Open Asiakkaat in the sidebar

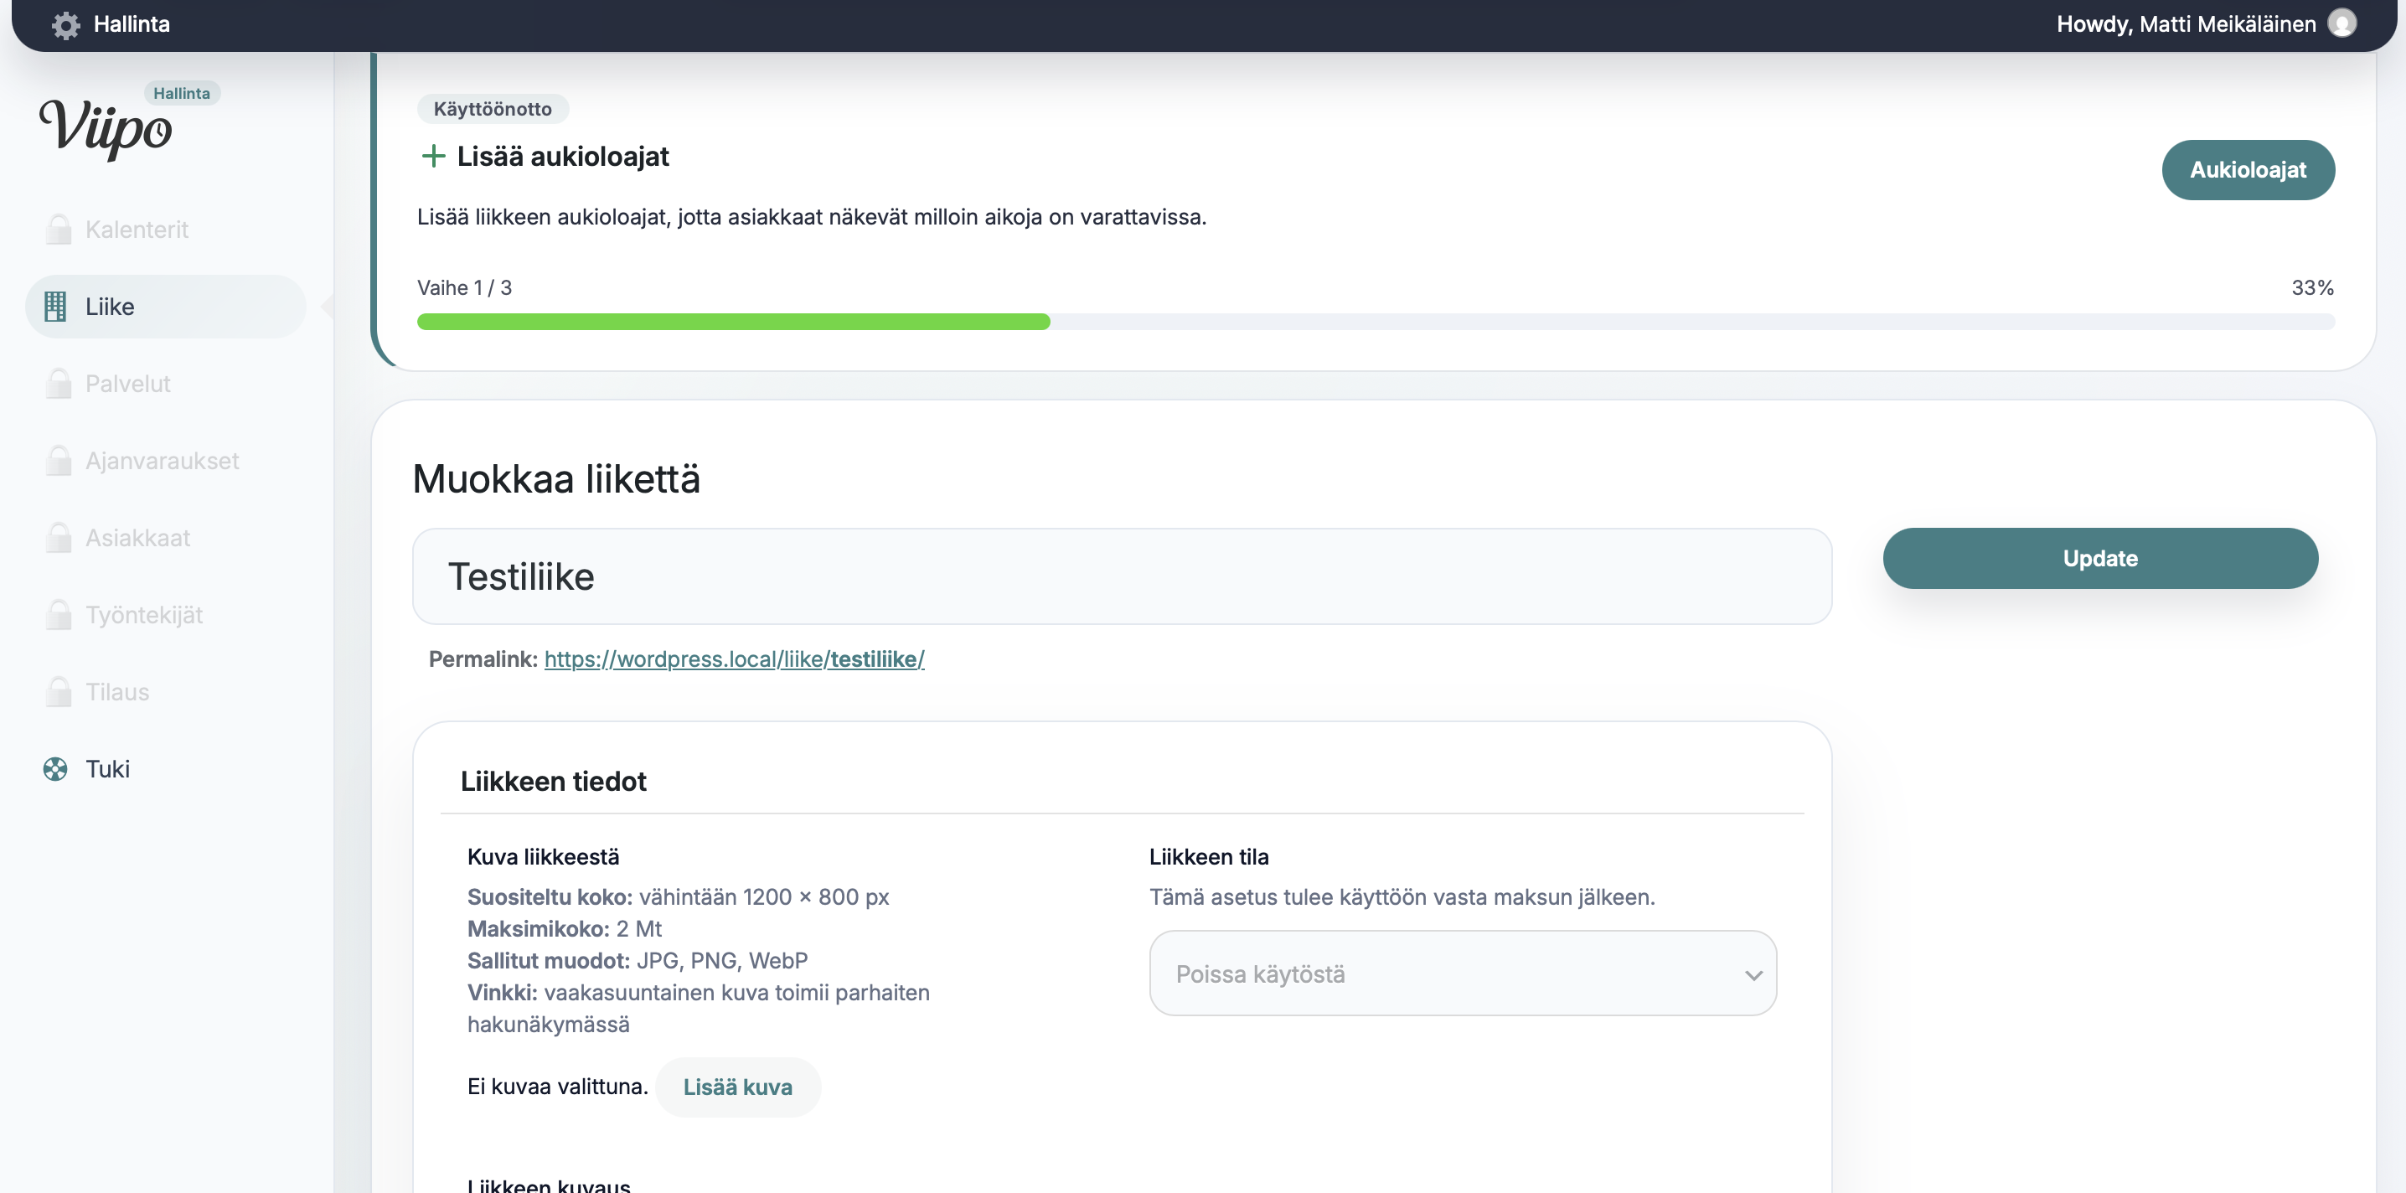click(x=165, y=537)
